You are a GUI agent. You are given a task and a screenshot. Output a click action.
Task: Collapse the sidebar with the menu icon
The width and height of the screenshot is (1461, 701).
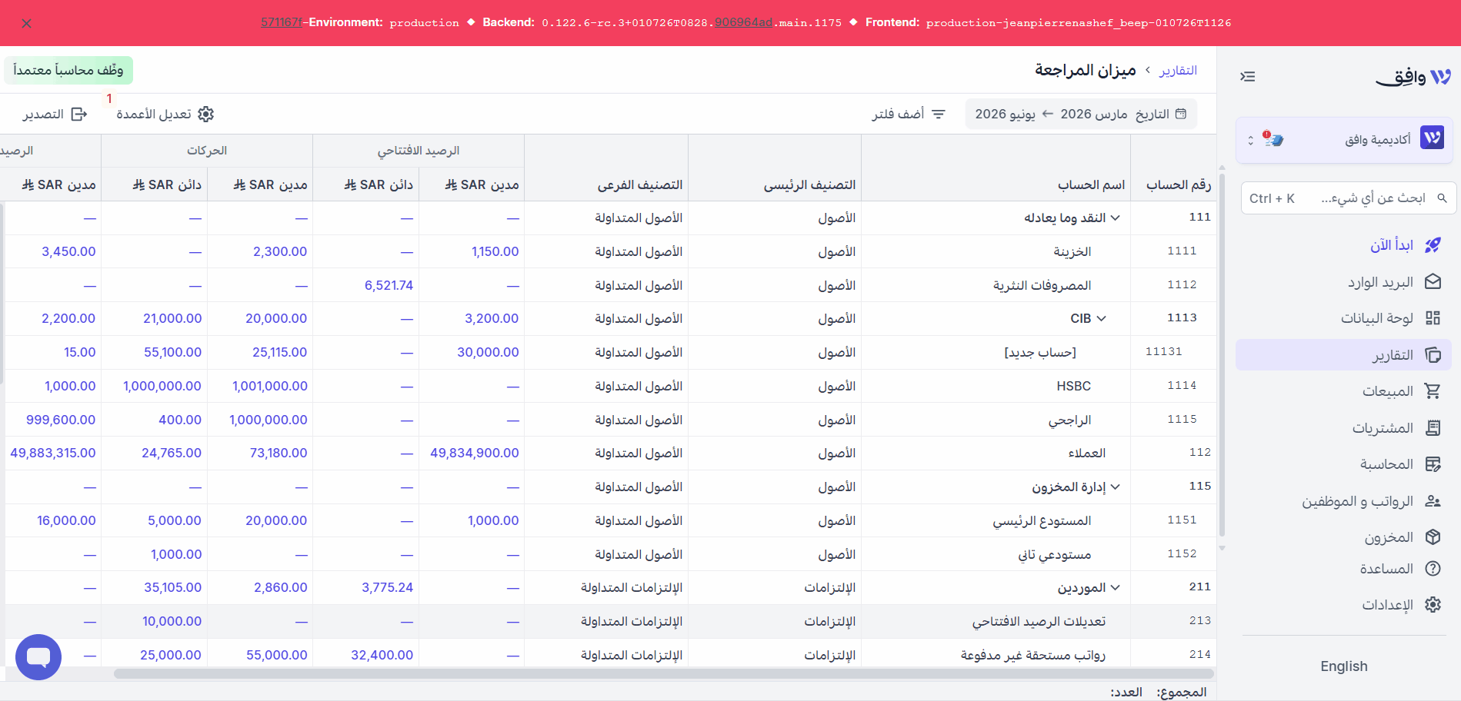[1248, 76]
